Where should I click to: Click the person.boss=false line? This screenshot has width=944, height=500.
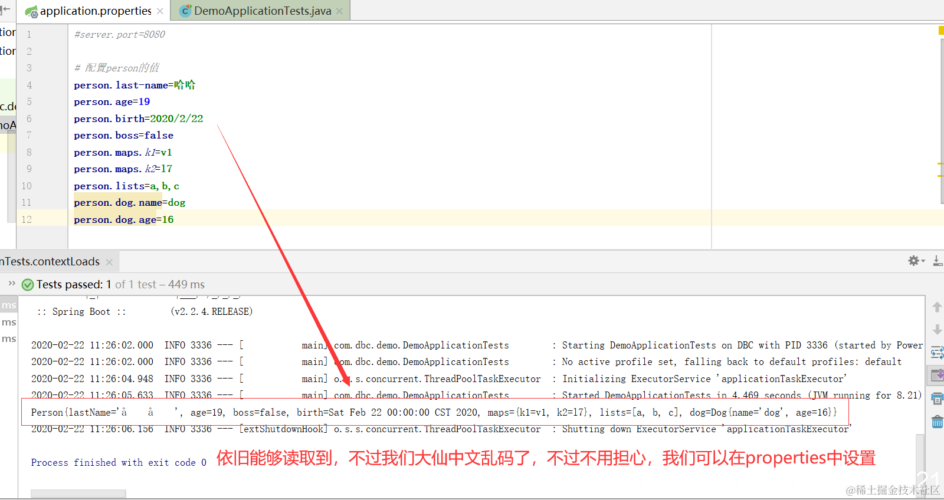[124, 135]
